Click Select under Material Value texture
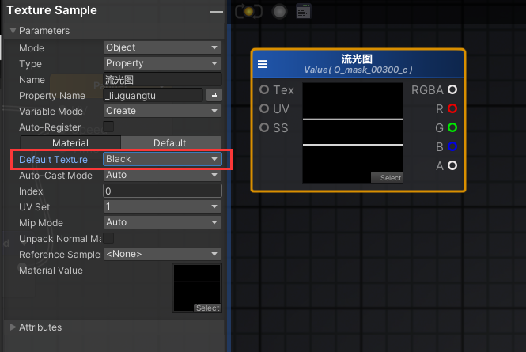 pos(207,308)
